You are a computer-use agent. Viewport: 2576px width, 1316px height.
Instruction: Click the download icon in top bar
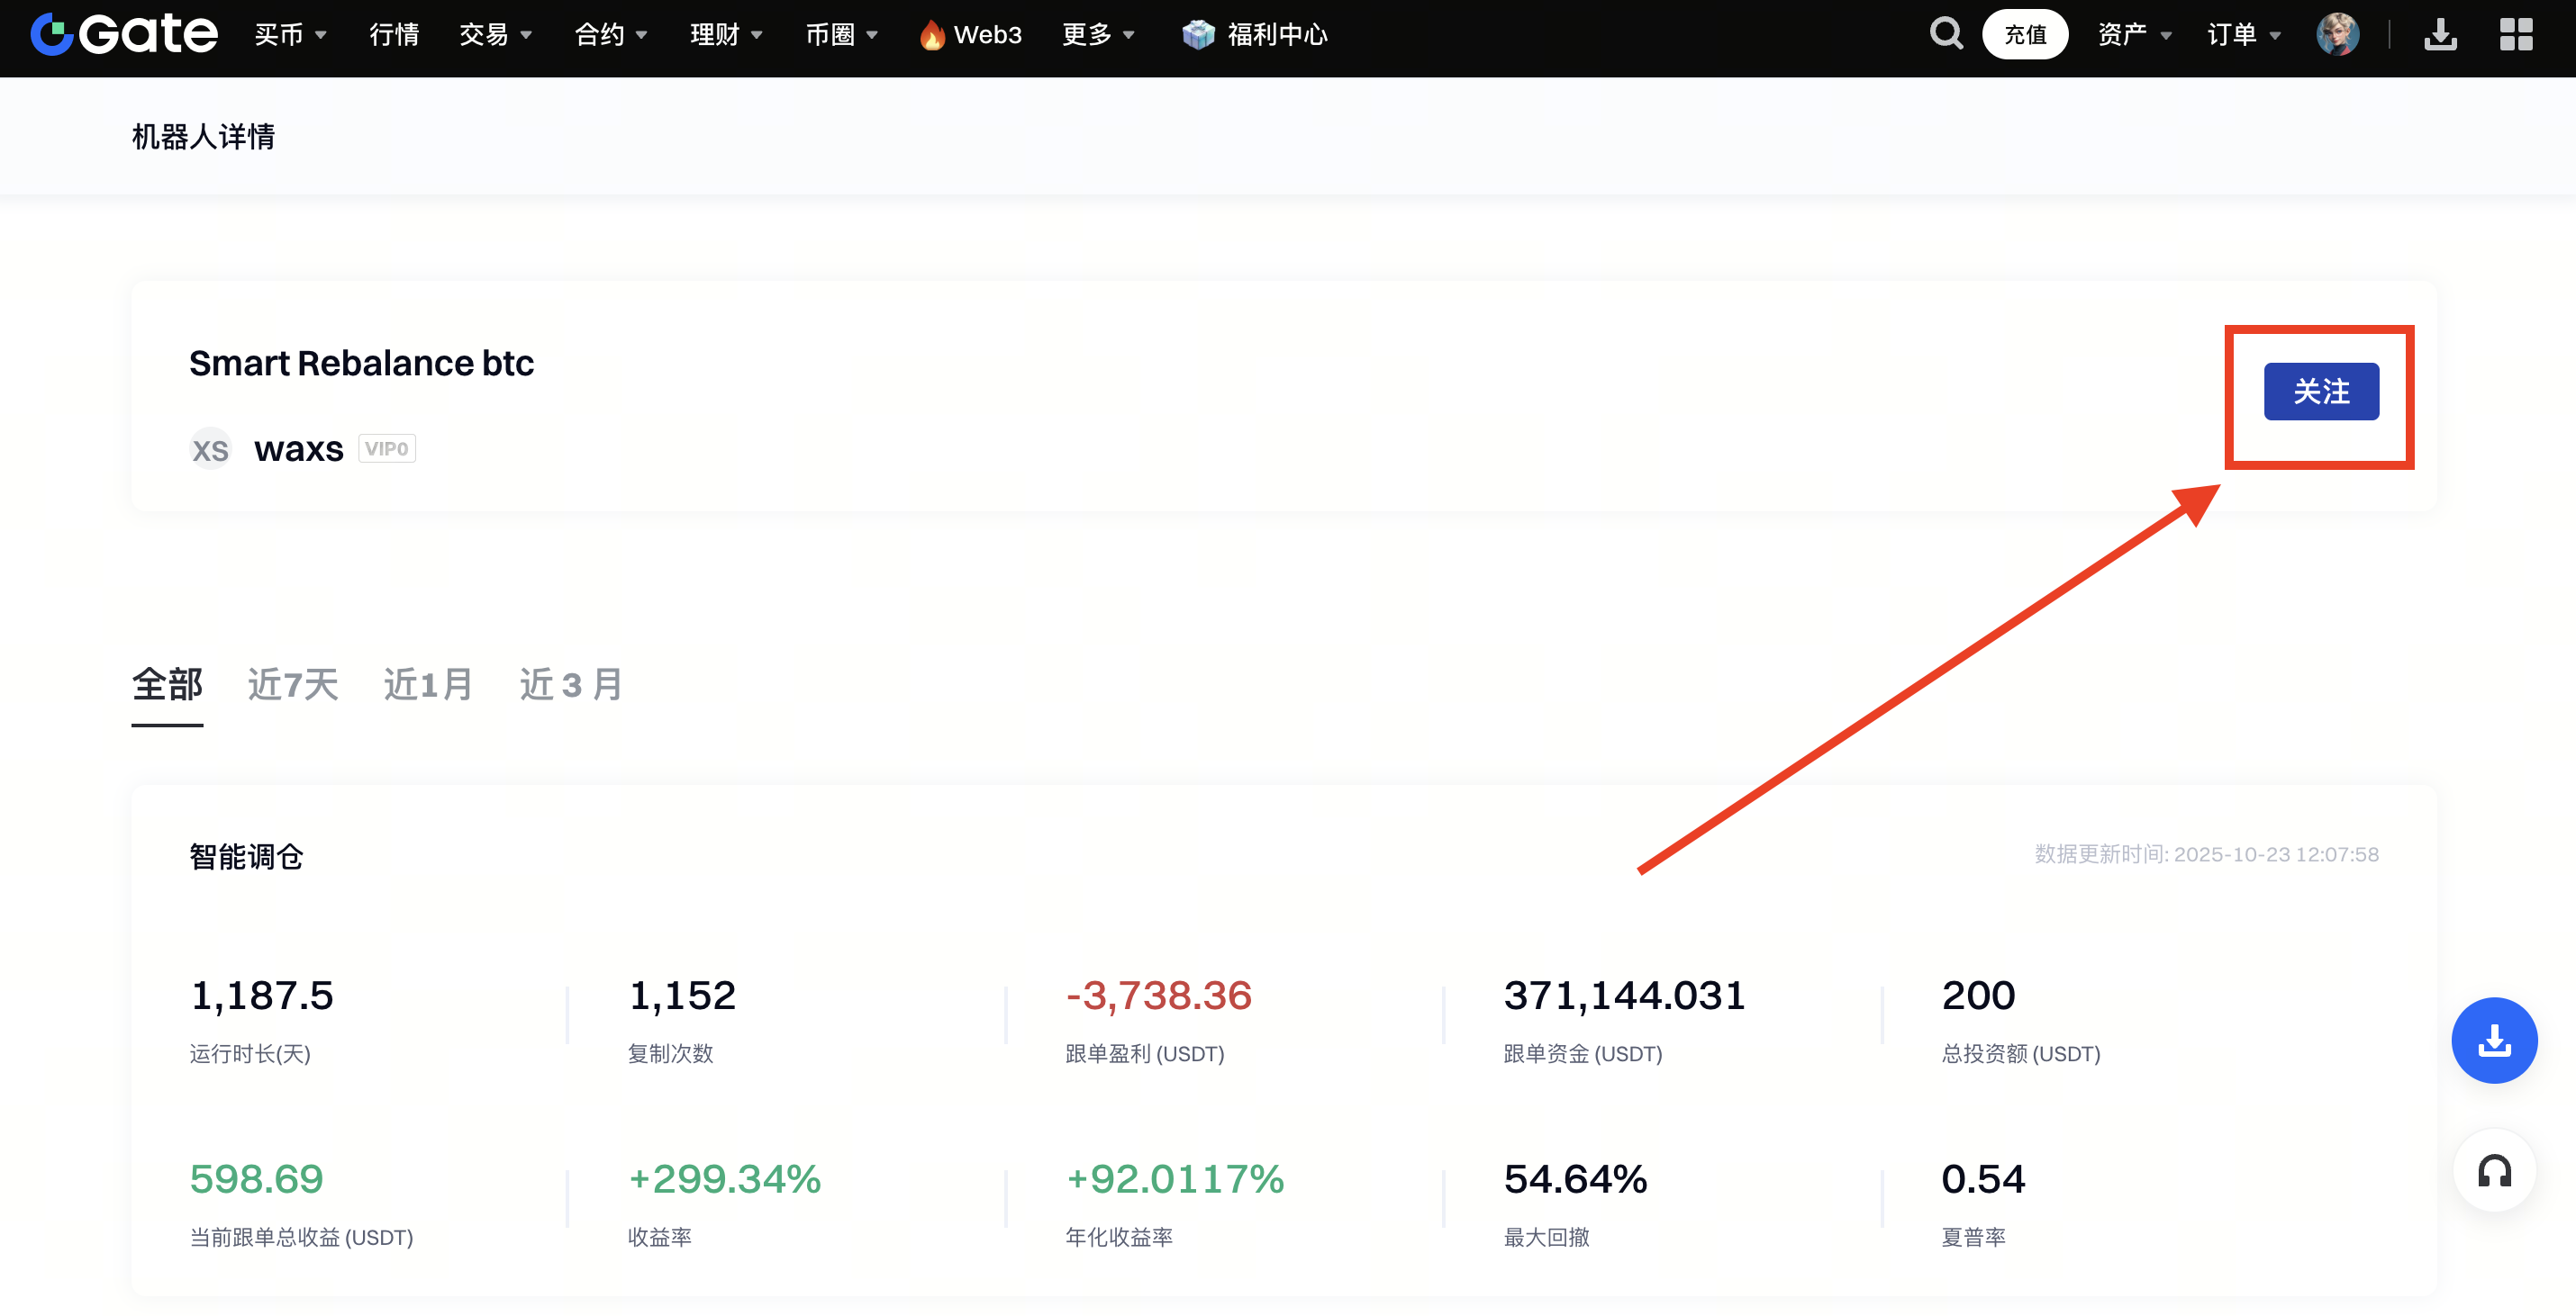(x=2440, y=35)
